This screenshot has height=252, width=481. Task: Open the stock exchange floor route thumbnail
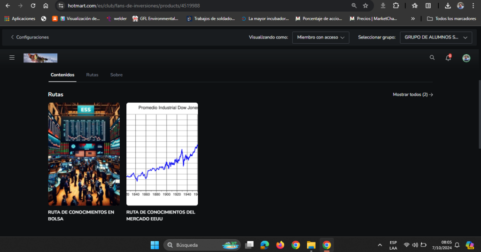coord(84,154)
